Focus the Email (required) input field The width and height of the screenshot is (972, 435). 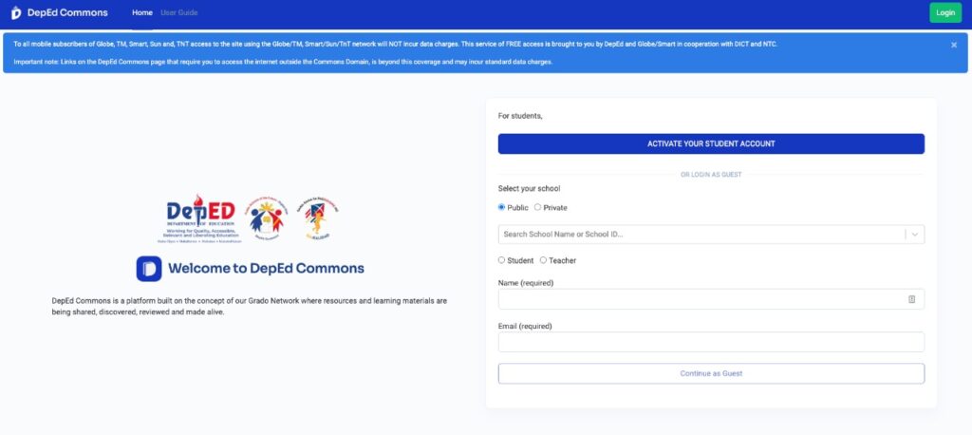711,342
